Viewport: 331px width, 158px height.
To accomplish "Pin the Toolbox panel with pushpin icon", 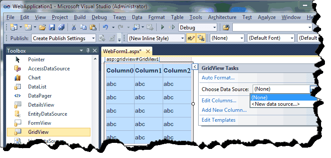I will click(x=88, y=51).
